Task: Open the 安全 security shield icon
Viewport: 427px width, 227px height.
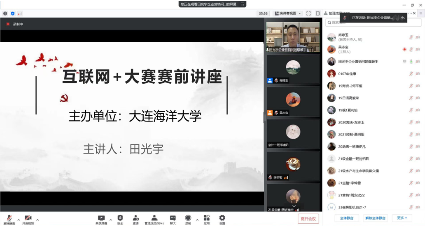Action: pos(120,219)
